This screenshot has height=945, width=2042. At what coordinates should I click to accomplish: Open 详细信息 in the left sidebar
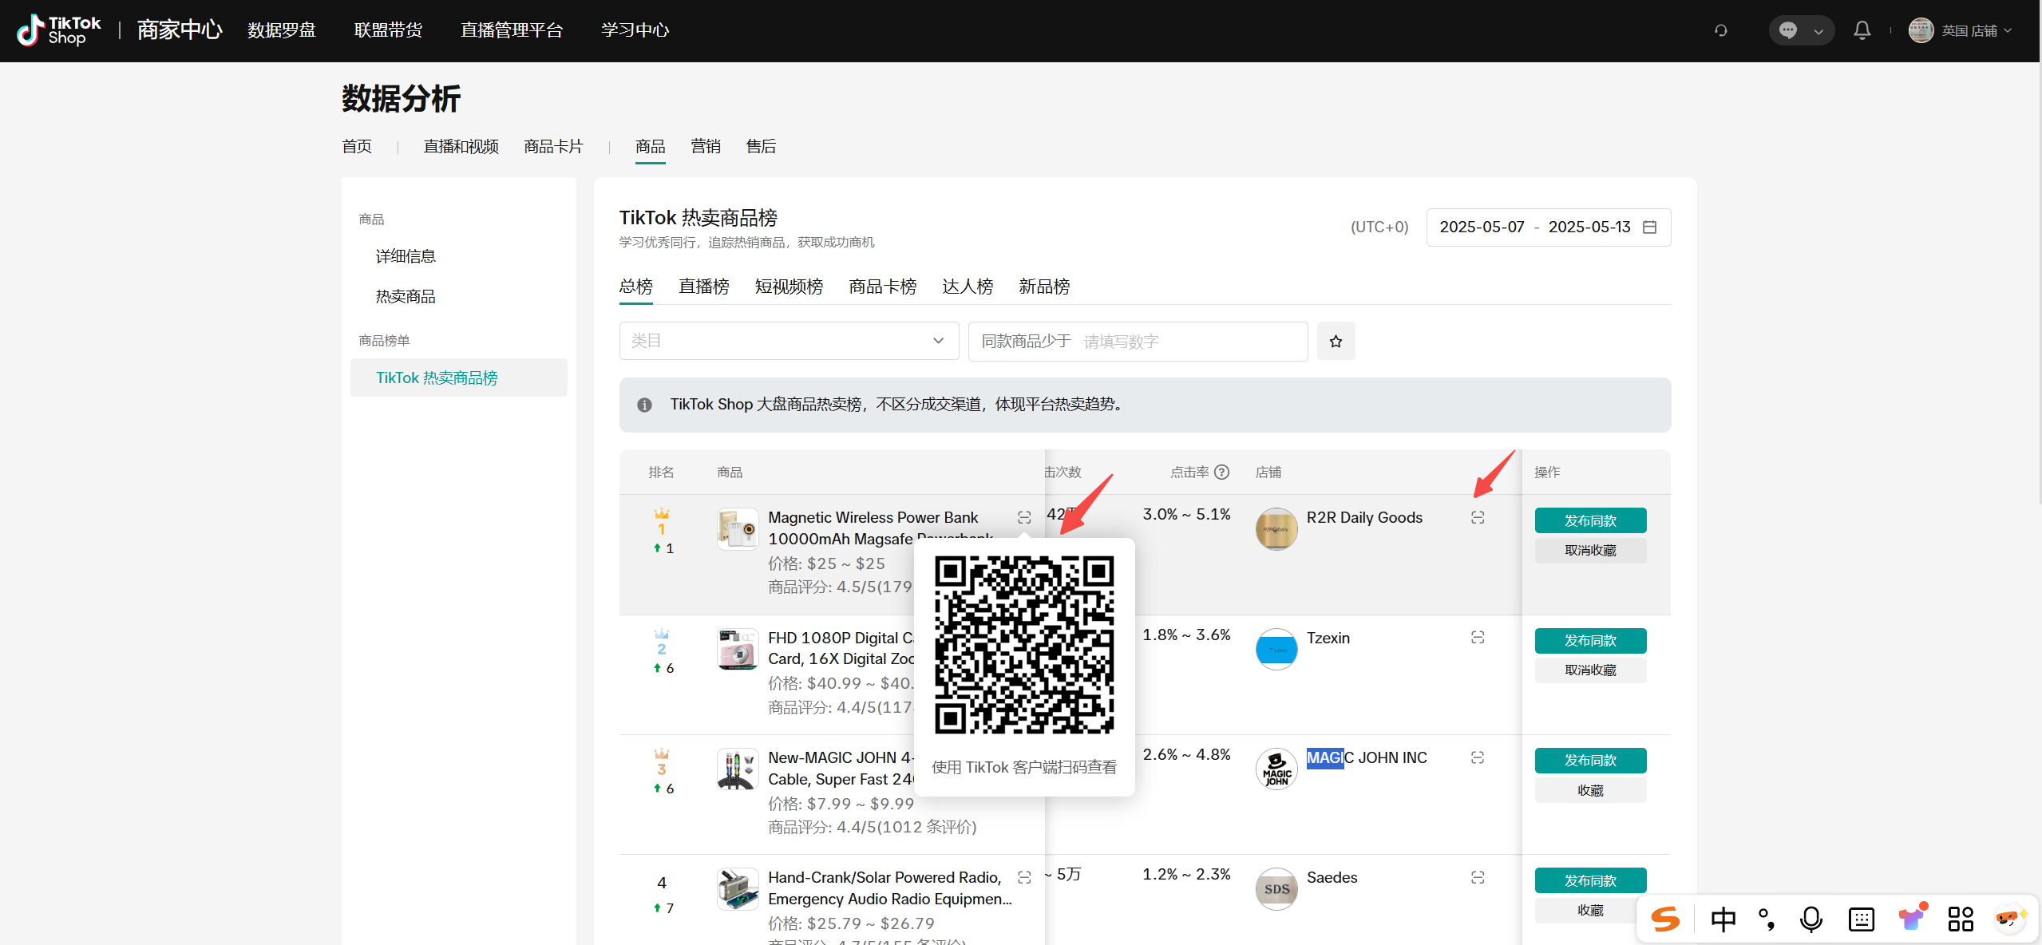click(x=406, y=256)
